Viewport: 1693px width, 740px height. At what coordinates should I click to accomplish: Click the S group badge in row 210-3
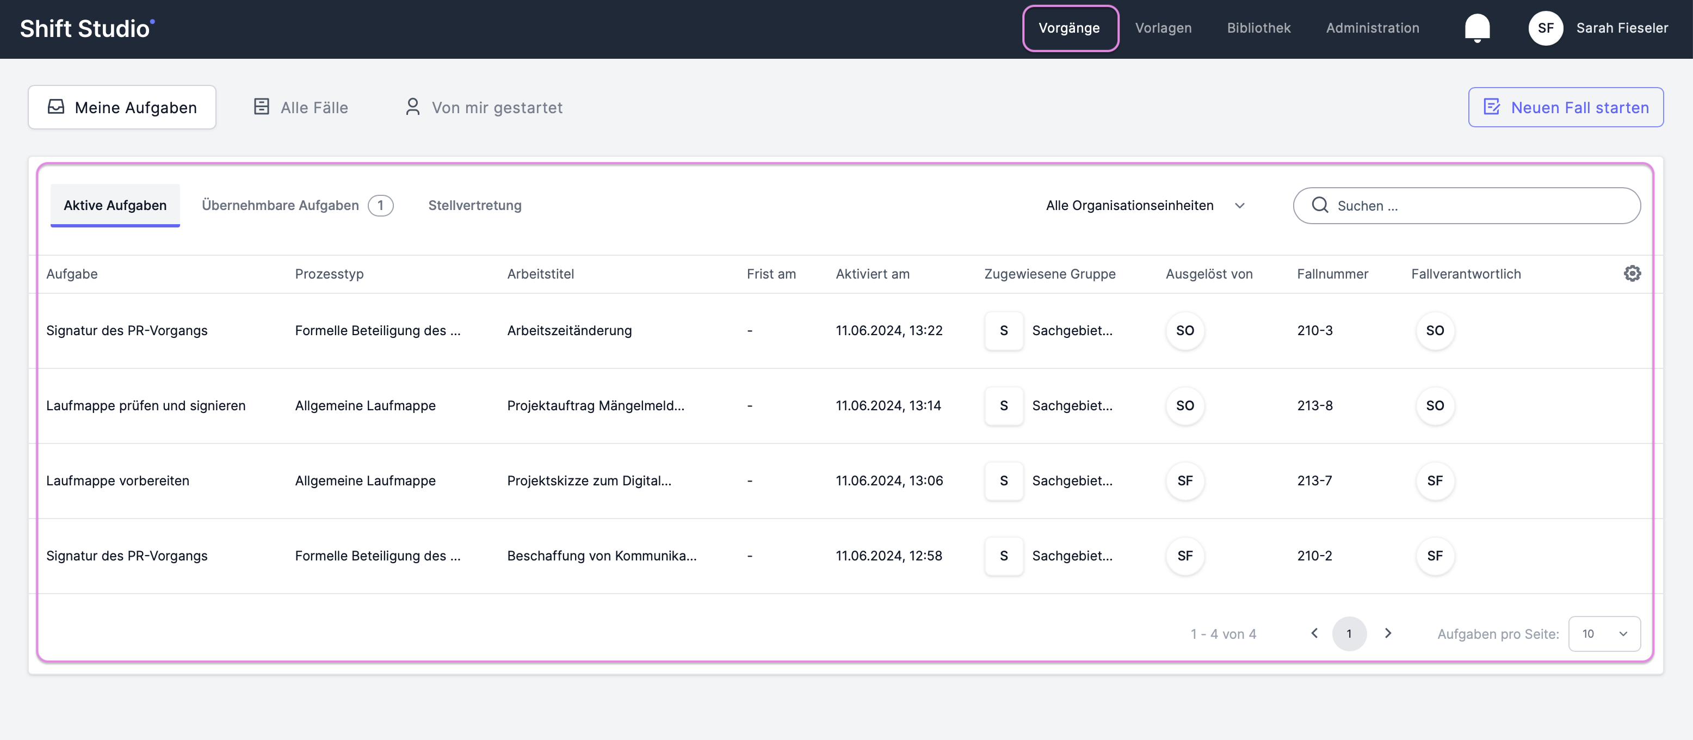(1004, 331)
